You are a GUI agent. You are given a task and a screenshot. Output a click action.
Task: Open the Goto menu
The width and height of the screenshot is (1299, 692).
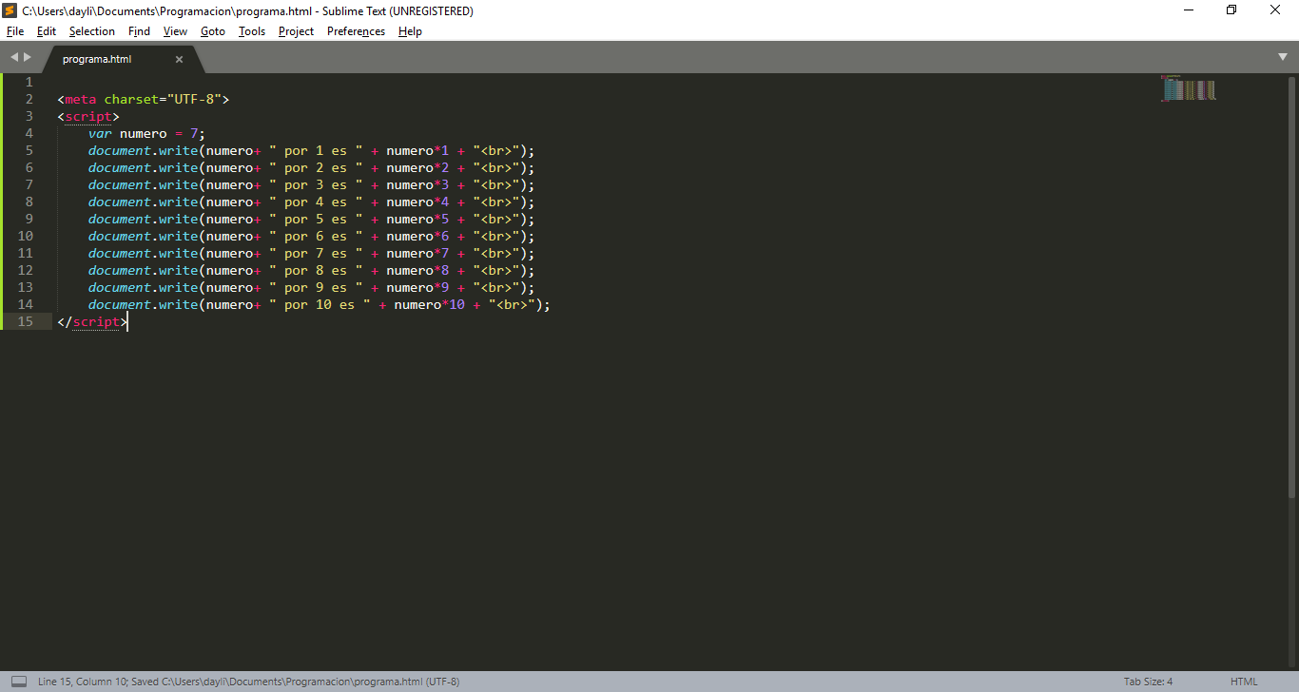pos(213,31)
